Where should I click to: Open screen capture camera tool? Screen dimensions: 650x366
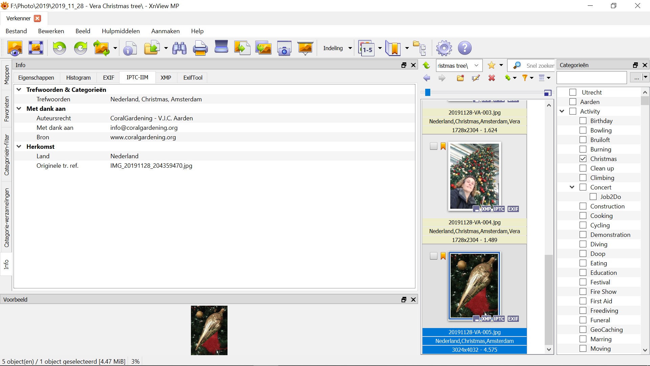[284, 48]
